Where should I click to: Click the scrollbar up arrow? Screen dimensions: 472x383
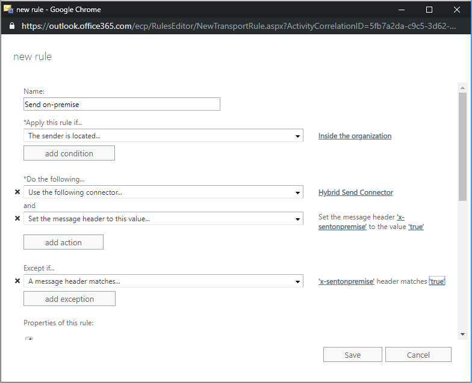462,88
